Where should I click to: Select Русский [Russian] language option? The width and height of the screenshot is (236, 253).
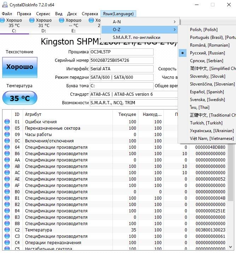pos(207,53)
